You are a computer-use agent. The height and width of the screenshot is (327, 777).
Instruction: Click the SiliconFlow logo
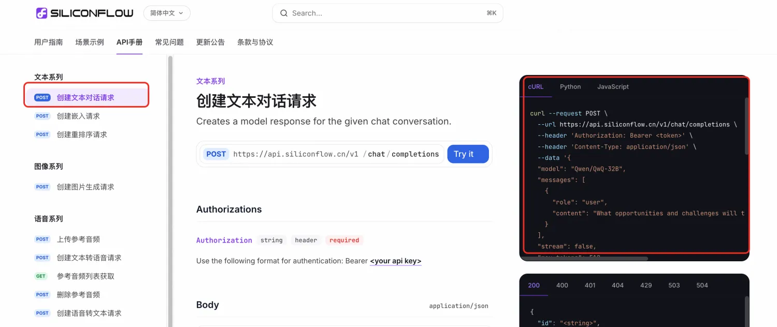pos(84,13)
